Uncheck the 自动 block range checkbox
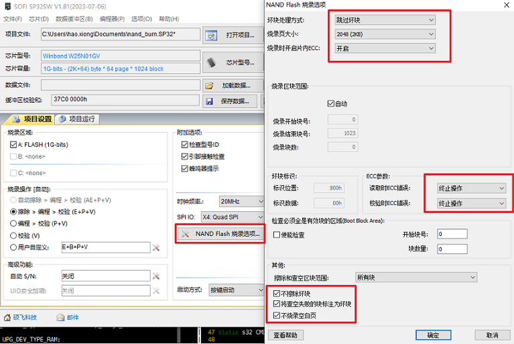Screen dimensions: 514x344 coord(331,104)
